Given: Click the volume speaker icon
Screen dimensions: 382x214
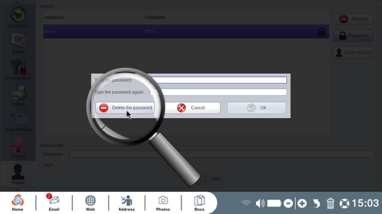Looking at the screenshot, I should [260, 203].
